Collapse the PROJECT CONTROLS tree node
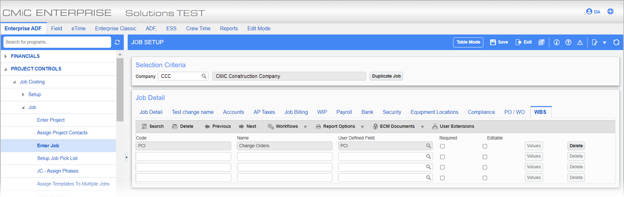The width and height of the screenshot is (624, 197). (6, 69)
